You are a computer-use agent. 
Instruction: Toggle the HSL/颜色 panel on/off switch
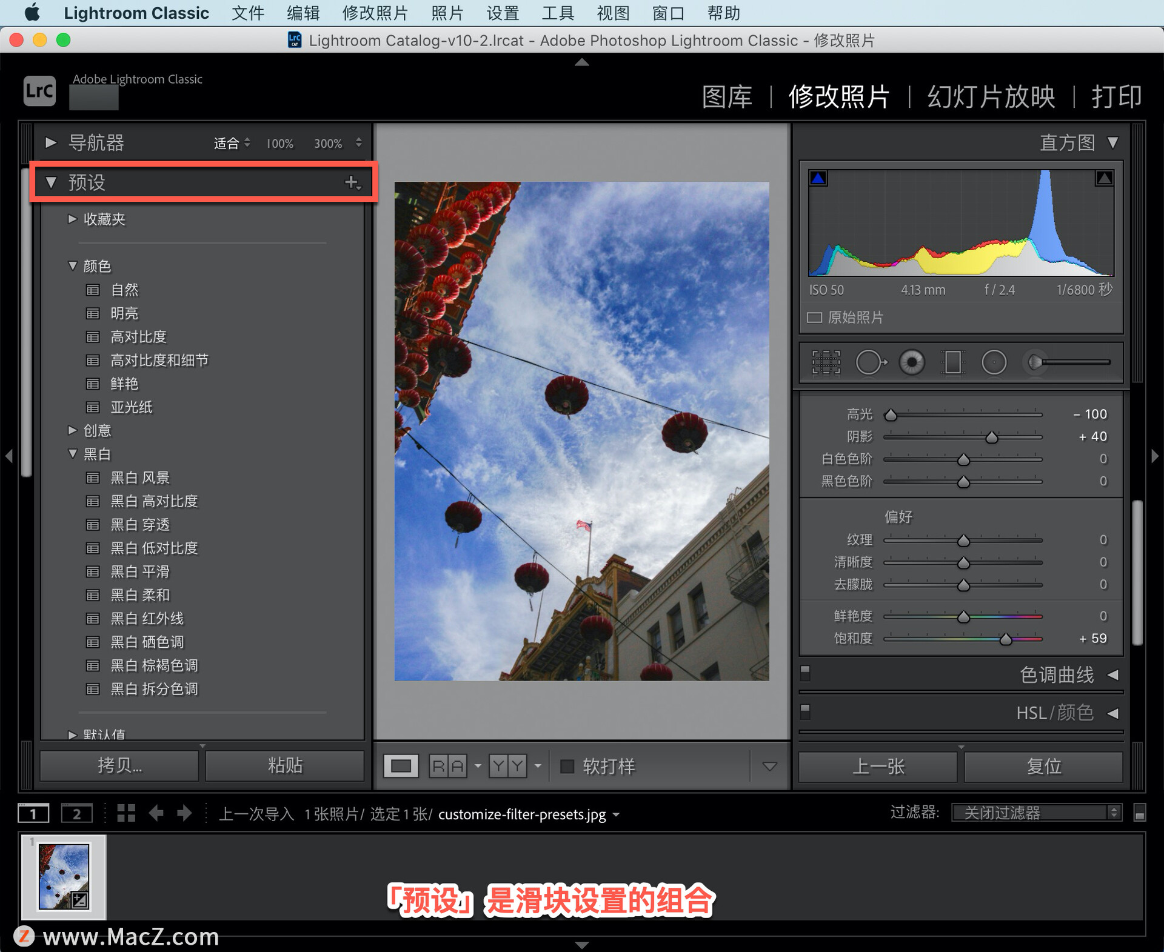(805, 711)
